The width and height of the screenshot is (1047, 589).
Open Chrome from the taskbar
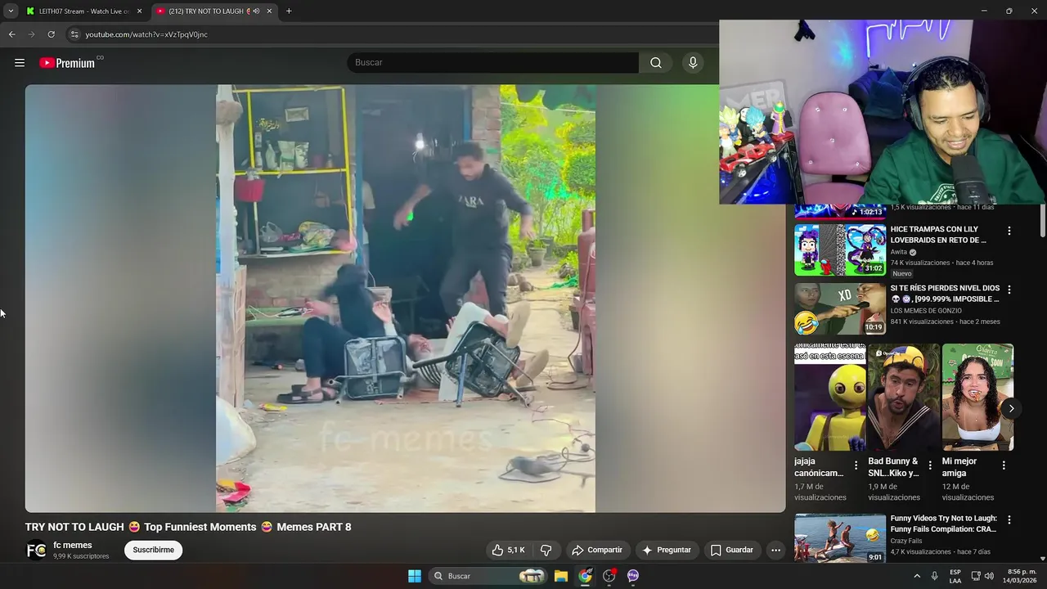coord(585,576)
